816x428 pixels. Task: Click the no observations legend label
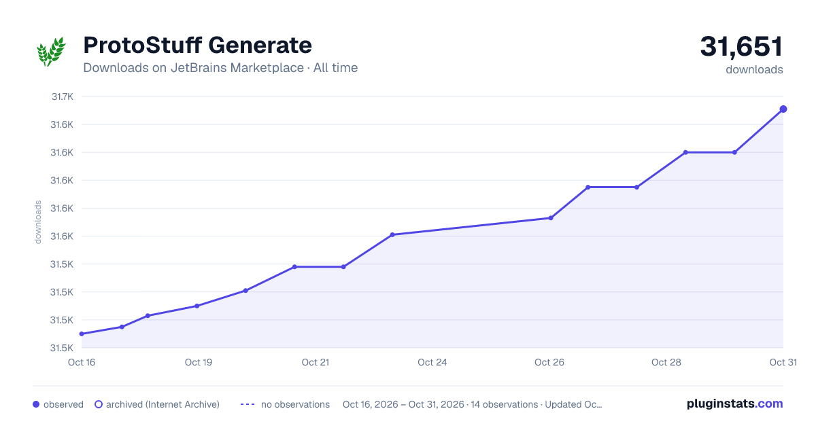tap(295, 404)
